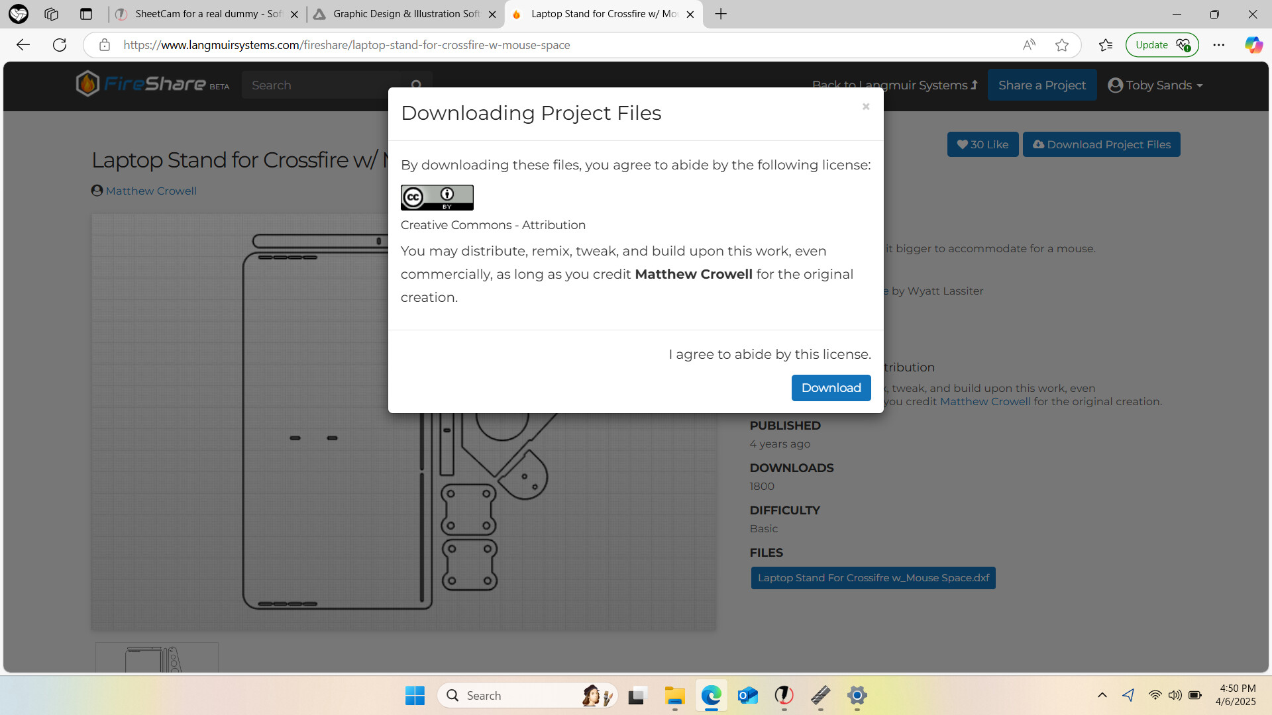This screenshot has width=1272, height=715.
Task: Show hidden system tray icons
Action: [1102, 695]
